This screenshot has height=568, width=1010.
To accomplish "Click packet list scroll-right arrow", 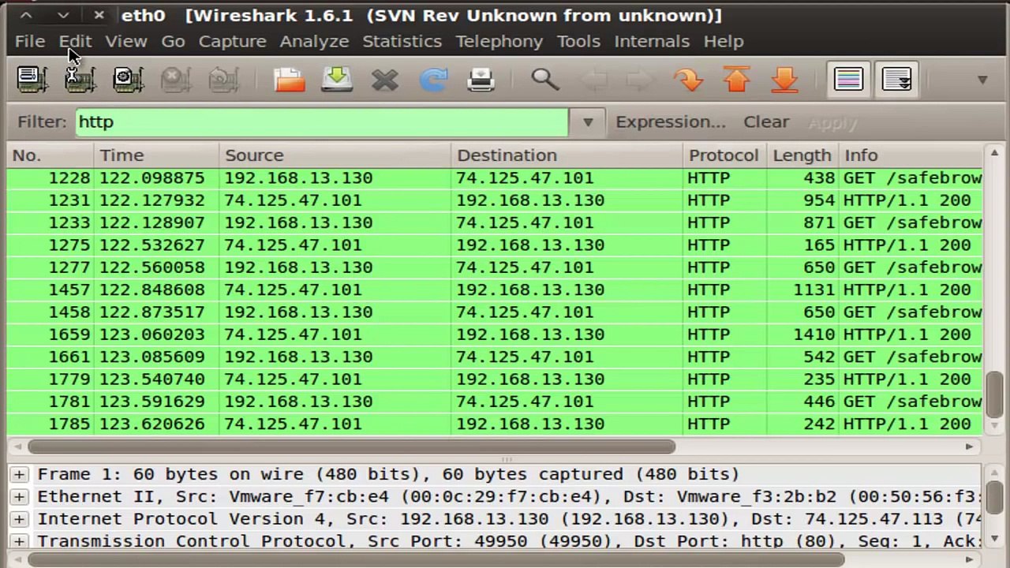I will [969, 447].
